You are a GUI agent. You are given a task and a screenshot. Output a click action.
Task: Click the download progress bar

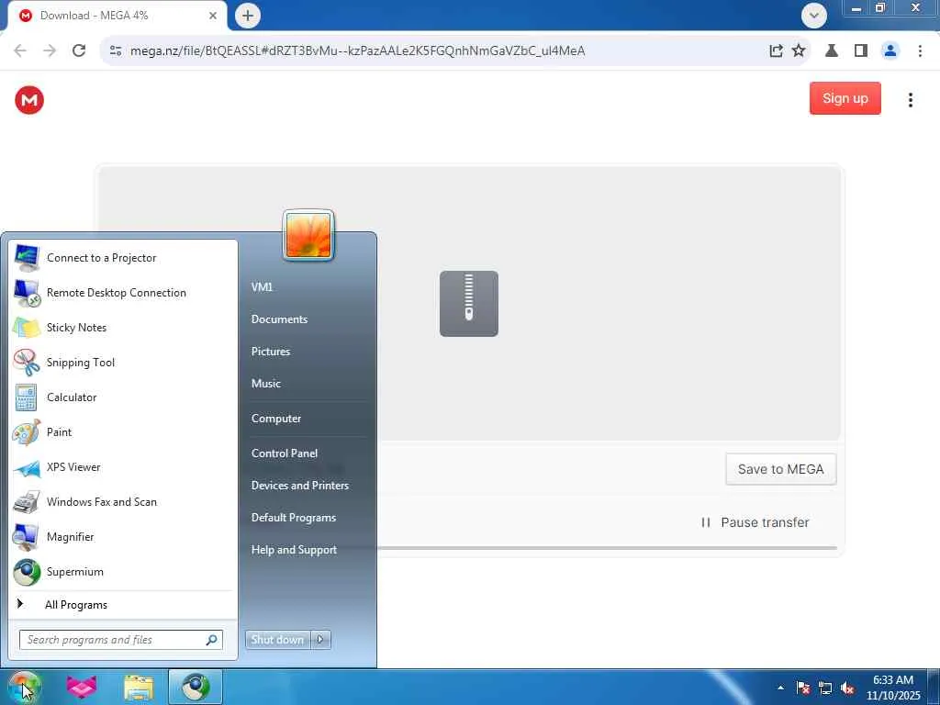(x=607, y=548)
